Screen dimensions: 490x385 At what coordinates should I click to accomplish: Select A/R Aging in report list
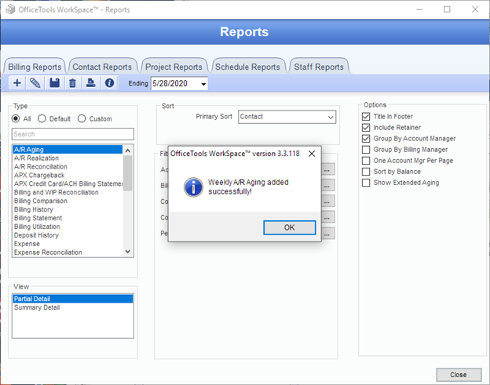[x=68, y=150]
